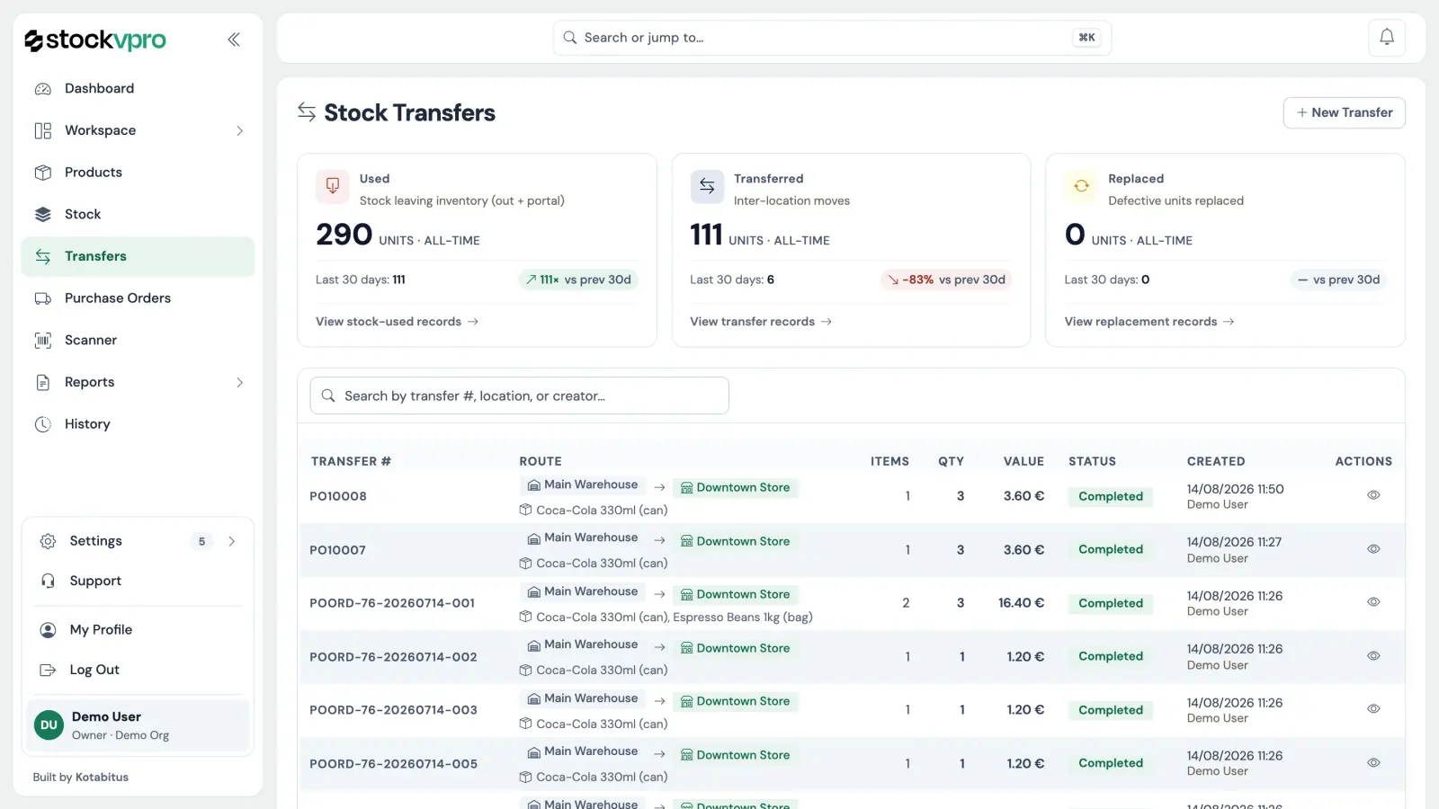
Task: Focus the global Search or jump to field
Action: 832,38
